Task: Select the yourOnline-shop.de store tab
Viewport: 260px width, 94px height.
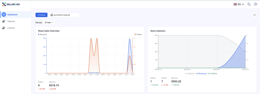Action: [64, 15]
